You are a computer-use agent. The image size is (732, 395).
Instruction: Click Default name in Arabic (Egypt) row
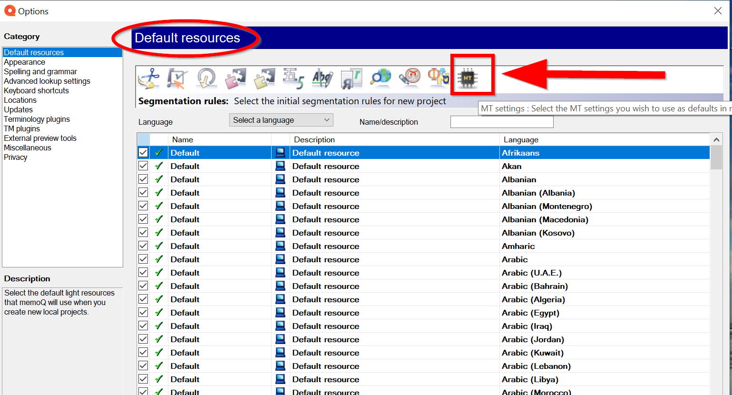pos(185,313)
